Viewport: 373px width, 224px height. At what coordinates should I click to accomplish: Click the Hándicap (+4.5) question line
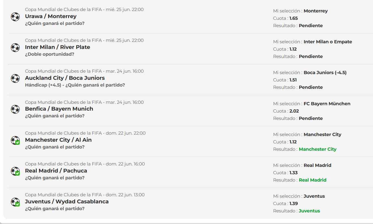(75, 85)
